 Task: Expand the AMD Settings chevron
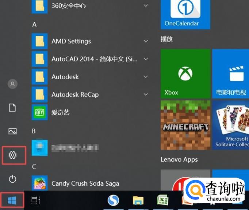146,41
